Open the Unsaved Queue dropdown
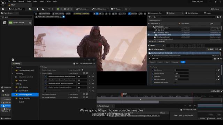This screenshot has width=223, height=125. point(188,110)
